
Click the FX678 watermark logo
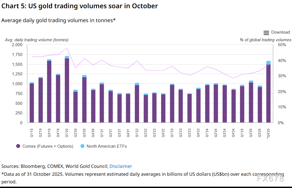[x=270, y=179]
